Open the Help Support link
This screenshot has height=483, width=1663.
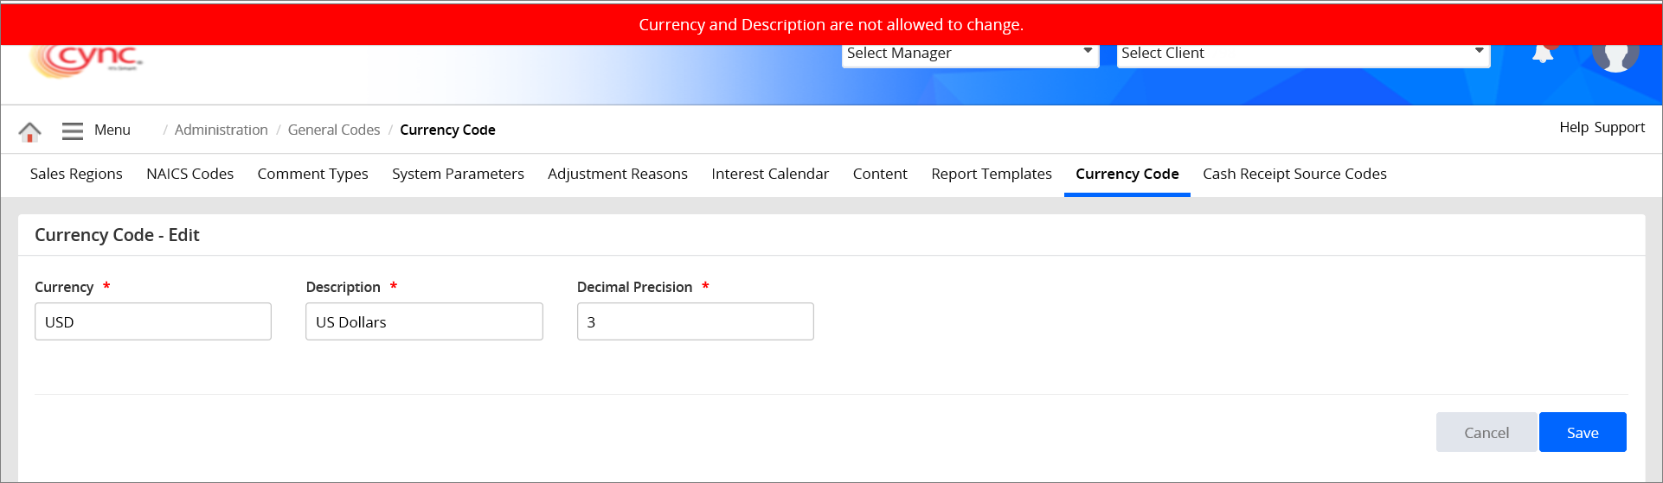1602,127
